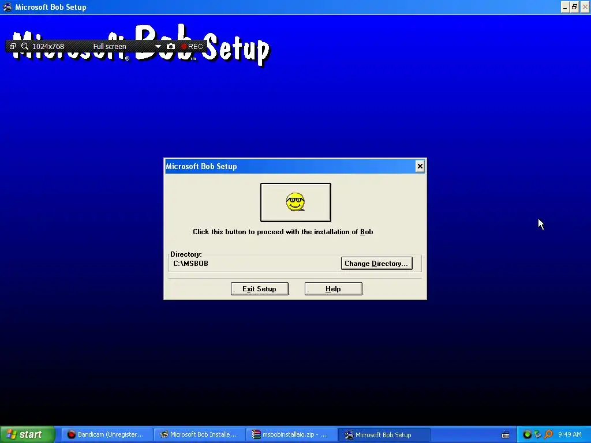Click the Directory: group label
Screen dimensions: 591x443
[x=186, y=254]
